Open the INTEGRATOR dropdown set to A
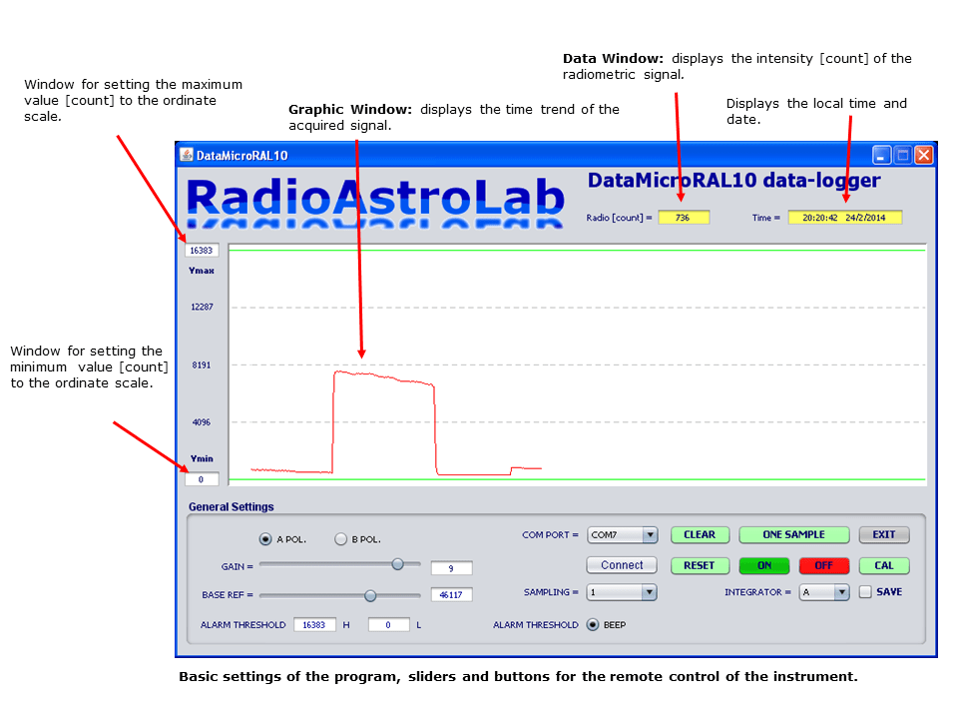Image resolution: width=958 pixels, height=719 pixels. pyautogui.click(x=824, y=592)
